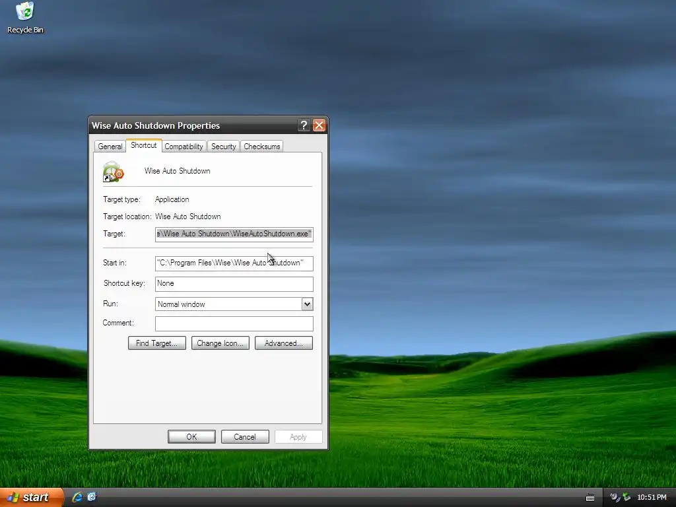The width and height of the screenshot is (676, 507).
Task: Click the Wise Auto Shutdown shortcut icon
Action: click(114, 172)
